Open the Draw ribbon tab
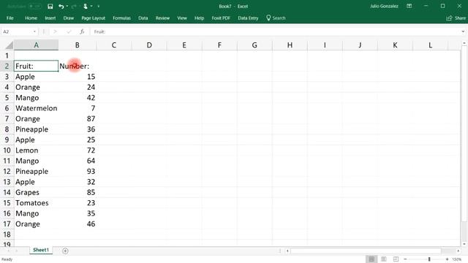Viewport: 468px width, 263px height. tap(68, 18)
